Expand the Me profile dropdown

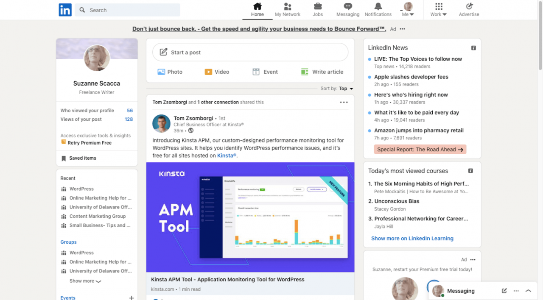click(x=407, y=10)
